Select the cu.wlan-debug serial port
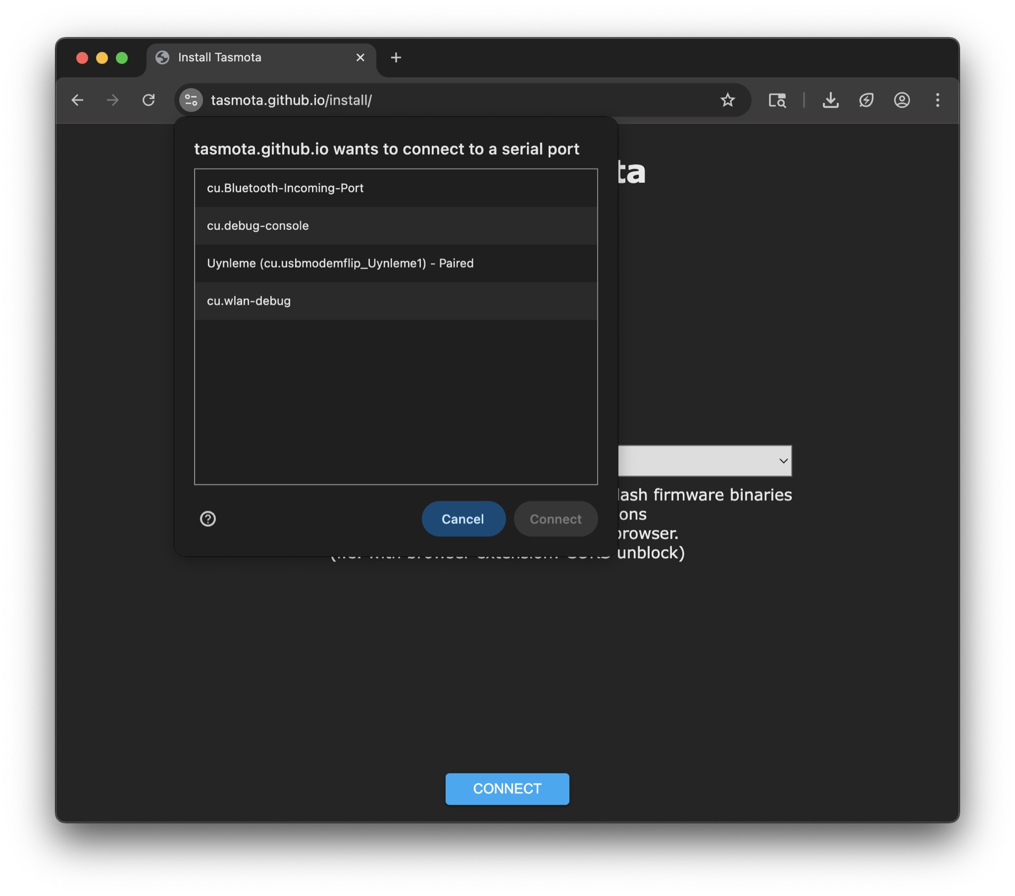 click(395, 301)
